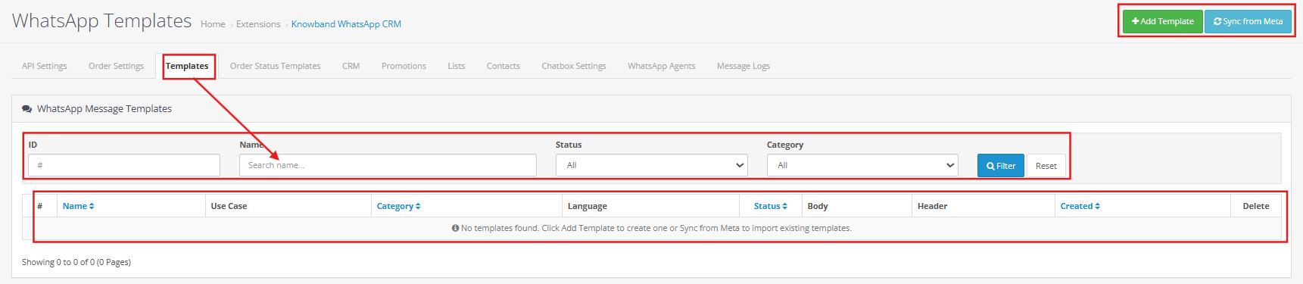
Task: Click Extensions breadcrumb link
Action: [258, 24]
